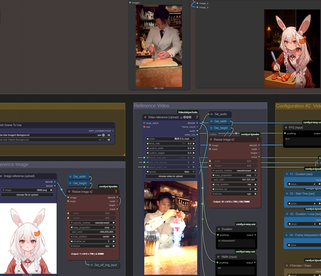
Task: Collapse the X4 : Frame interpolation node
Action: [x=286, y=235]
